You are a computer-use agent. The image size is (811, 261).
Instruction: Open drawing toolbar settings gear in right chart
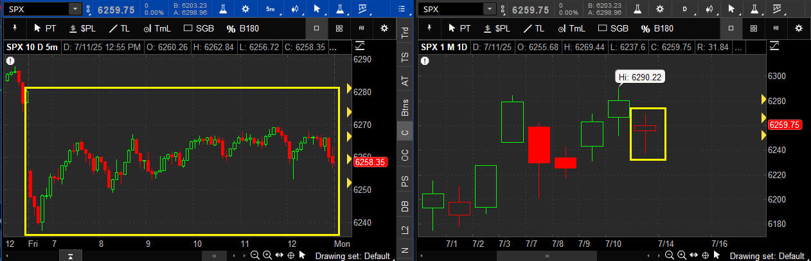coord(798,28)
